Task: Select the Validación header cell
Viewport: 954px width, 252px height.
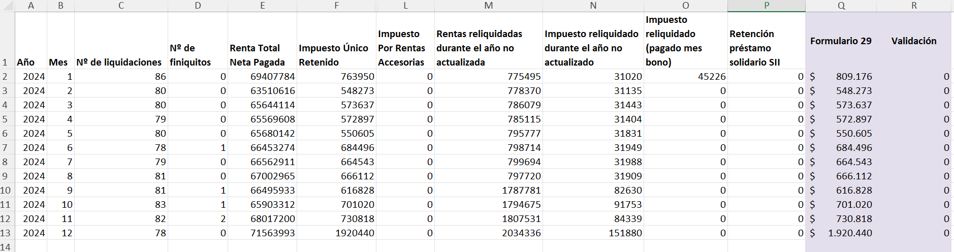Action: [913, 41]
